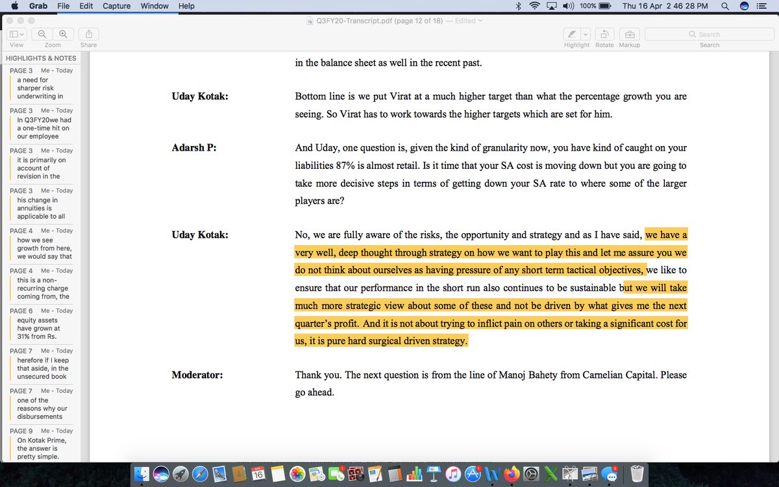Open iTunes from the Dock
The width and height of the screenshot is (779, 487).
[x=453, y=474]
